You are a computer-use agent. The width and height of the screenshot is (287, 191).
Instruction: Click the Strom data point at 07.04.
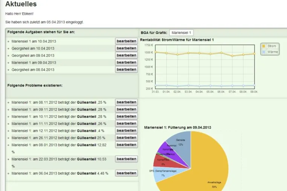point(232,56)
